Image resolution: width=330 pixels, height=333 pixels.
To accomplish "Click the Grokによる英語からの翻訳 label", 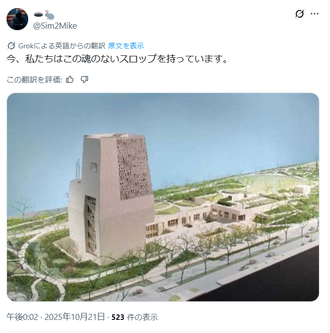I will [x=61, y=46].
